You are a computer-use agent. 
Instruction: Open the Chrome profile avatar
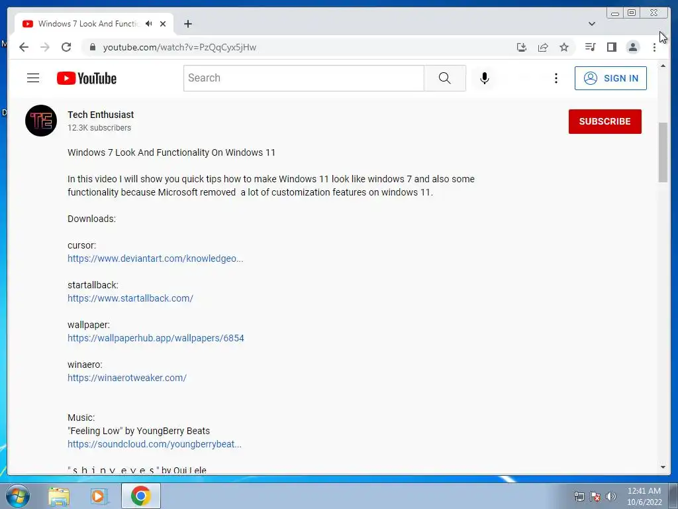632,47
